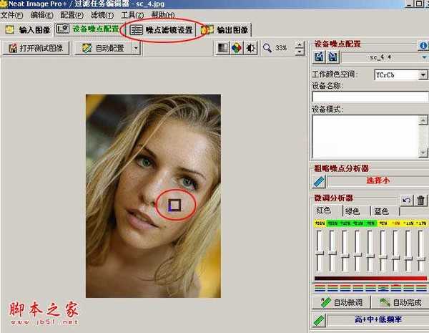Switch to the 噪点滤镜设置 tab
The height and width of the screenshot is (333, 429).
pos(161,30)
